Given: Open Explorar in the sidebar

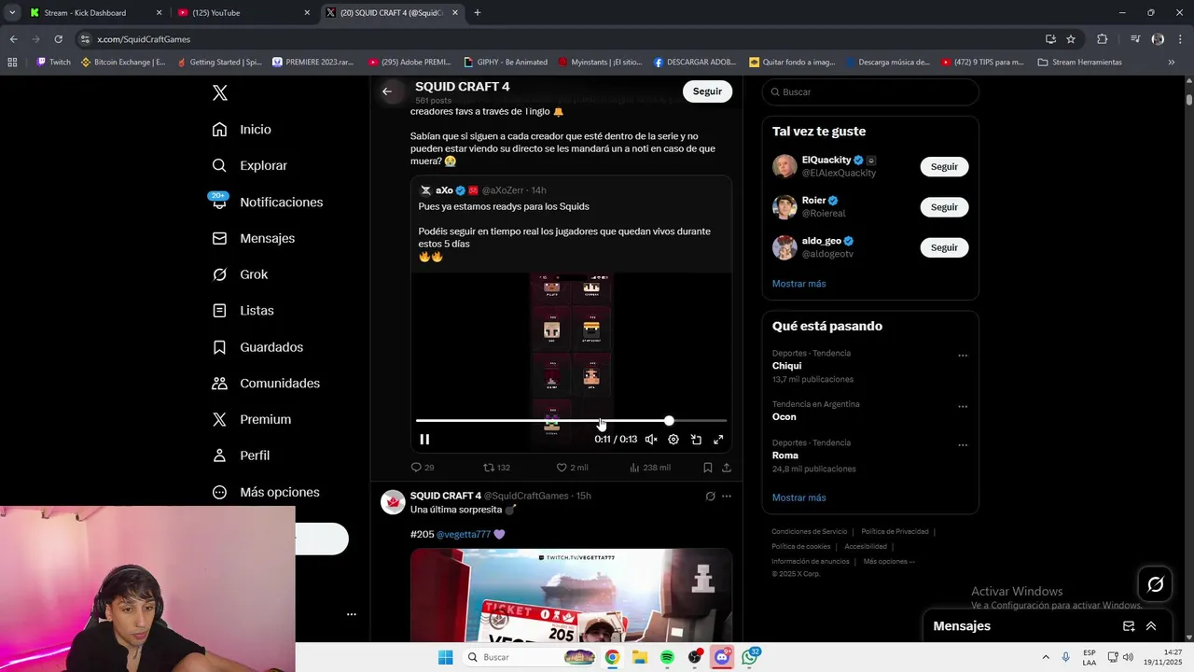Looking at the screenshot, I should tap(249, 165).
